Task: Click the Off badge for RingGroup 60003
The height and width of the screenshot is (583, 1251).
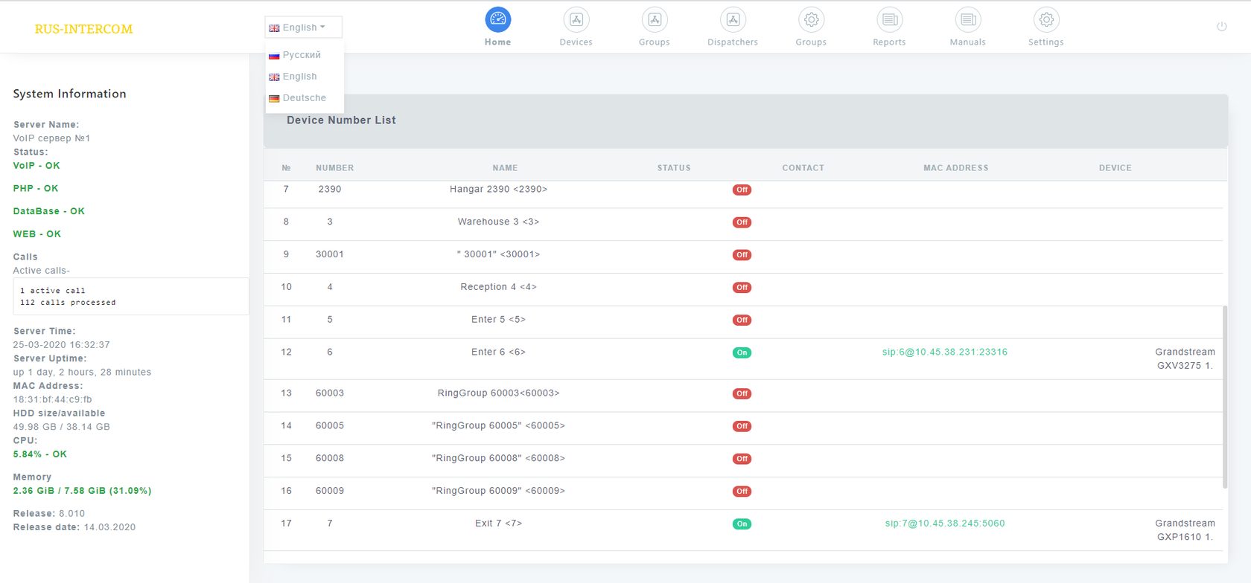Action: point(742,394)
